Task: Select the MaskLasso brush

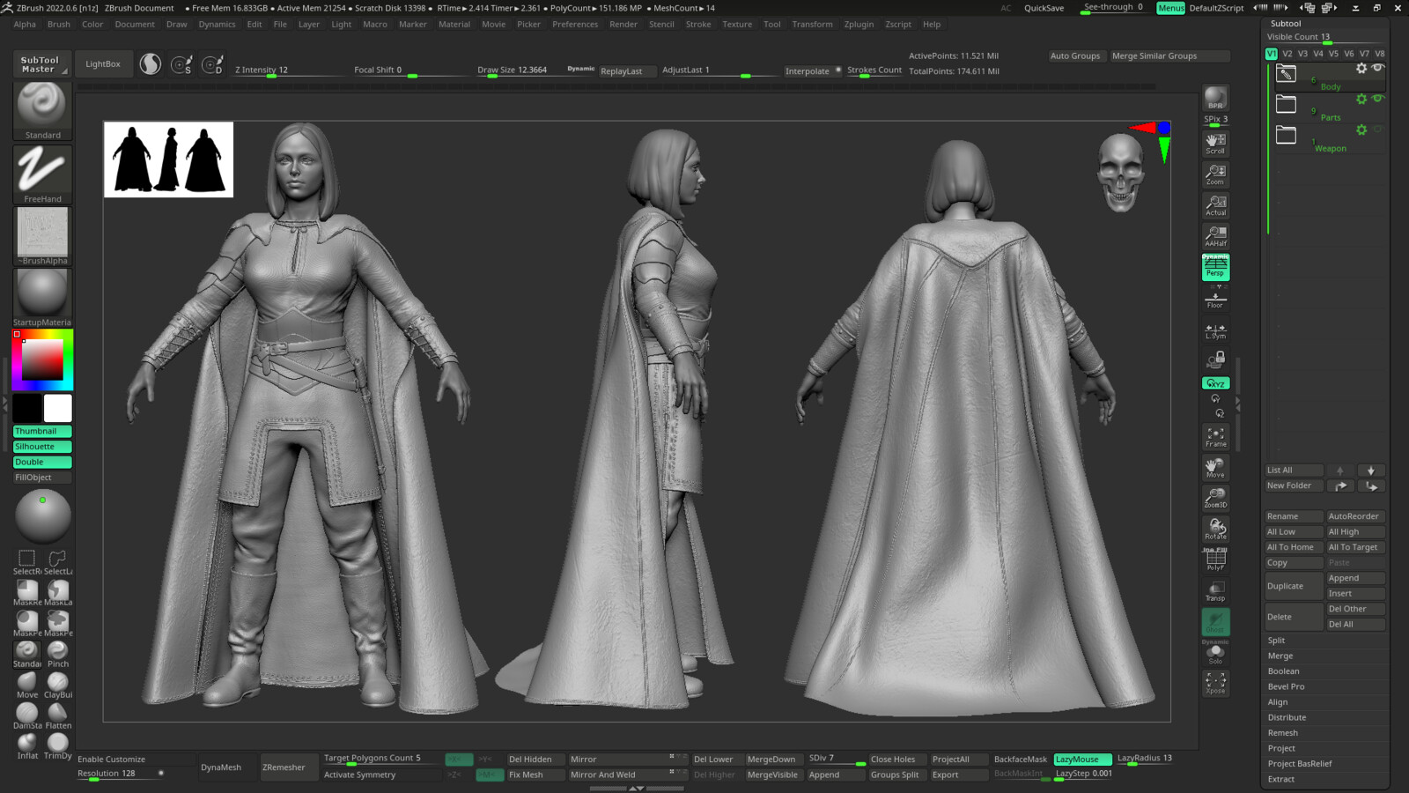Action: 58,593
